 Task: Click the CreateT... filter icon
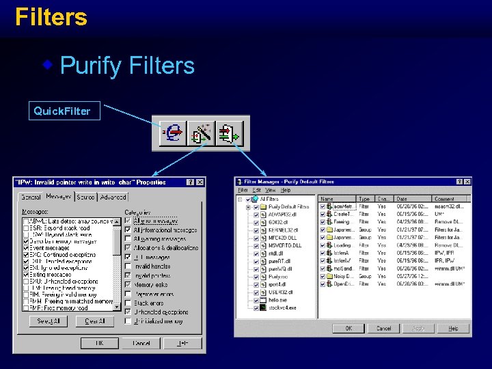click(x=329, y=214)
